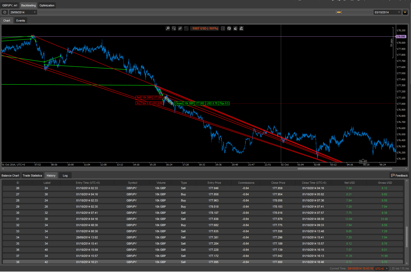The height and width of the screenshot is (272, 411).
Task: Select history row ID 26 entry price 177.946
Action: tap(203, 188)
